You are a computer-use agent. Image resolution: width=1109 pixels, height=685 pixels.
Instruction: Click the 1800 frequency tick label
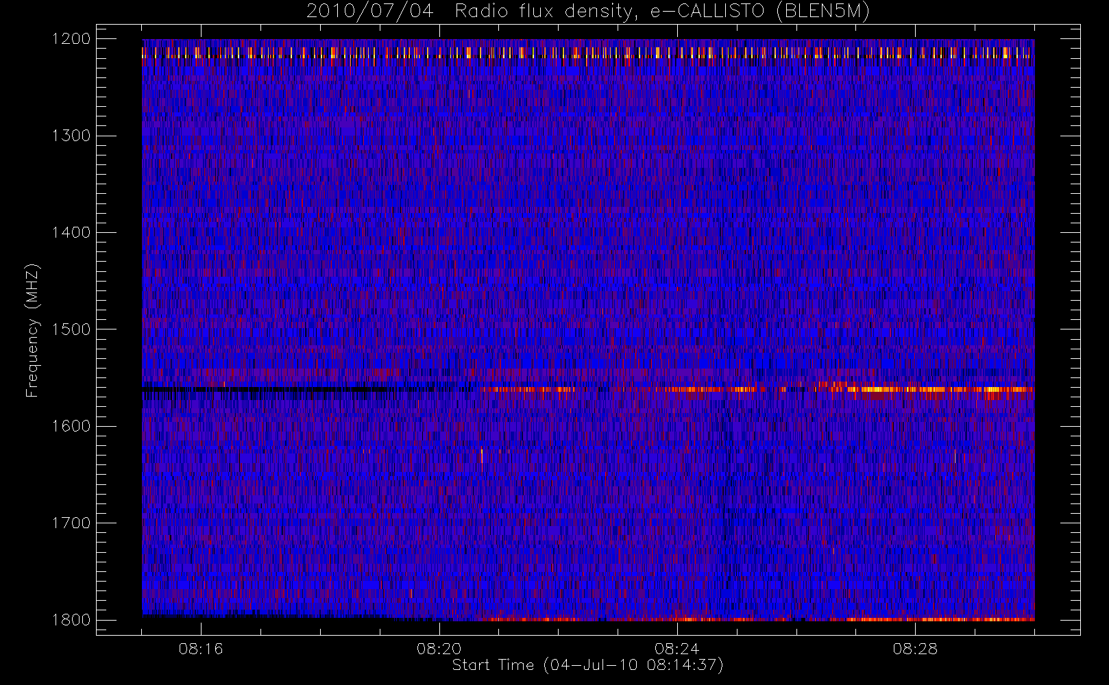pos(72,620)
